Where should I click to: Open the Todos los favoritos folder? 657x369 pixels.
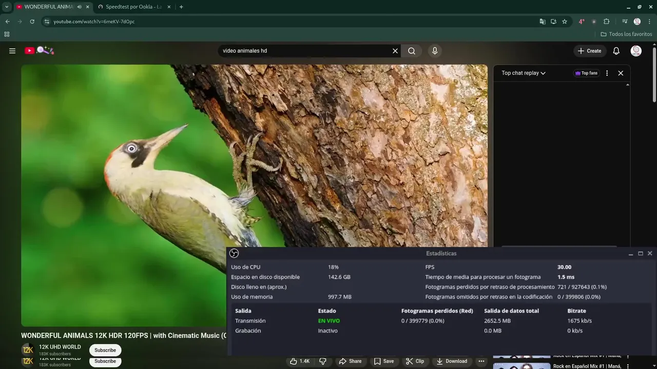626,34
